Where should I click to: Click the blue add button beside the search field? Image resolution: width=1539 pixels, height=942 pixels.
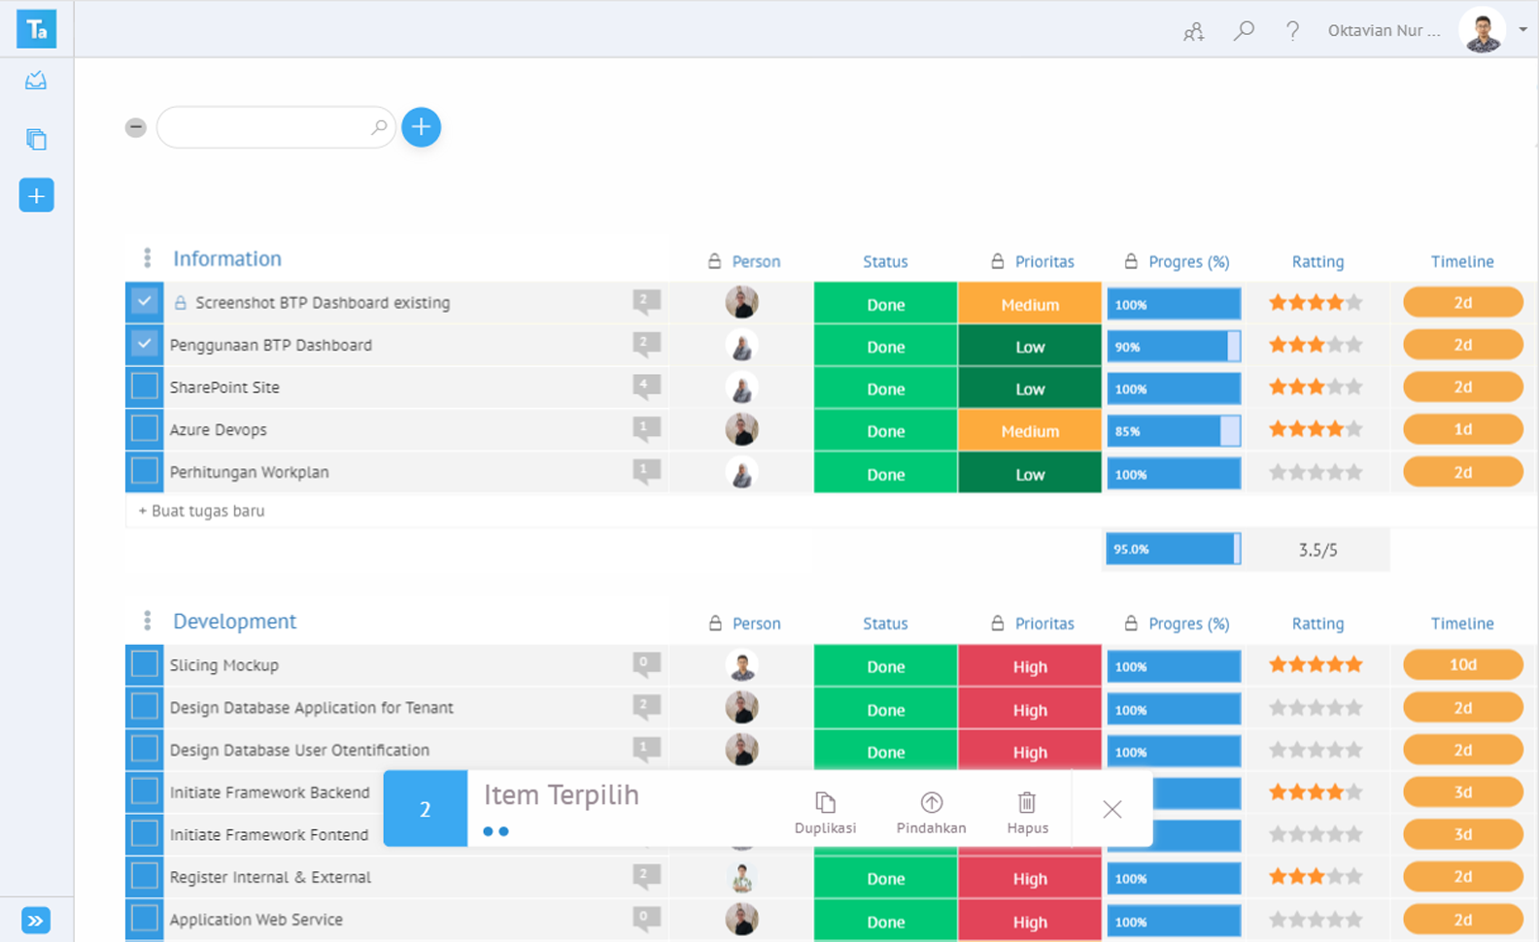coord(421,127)
